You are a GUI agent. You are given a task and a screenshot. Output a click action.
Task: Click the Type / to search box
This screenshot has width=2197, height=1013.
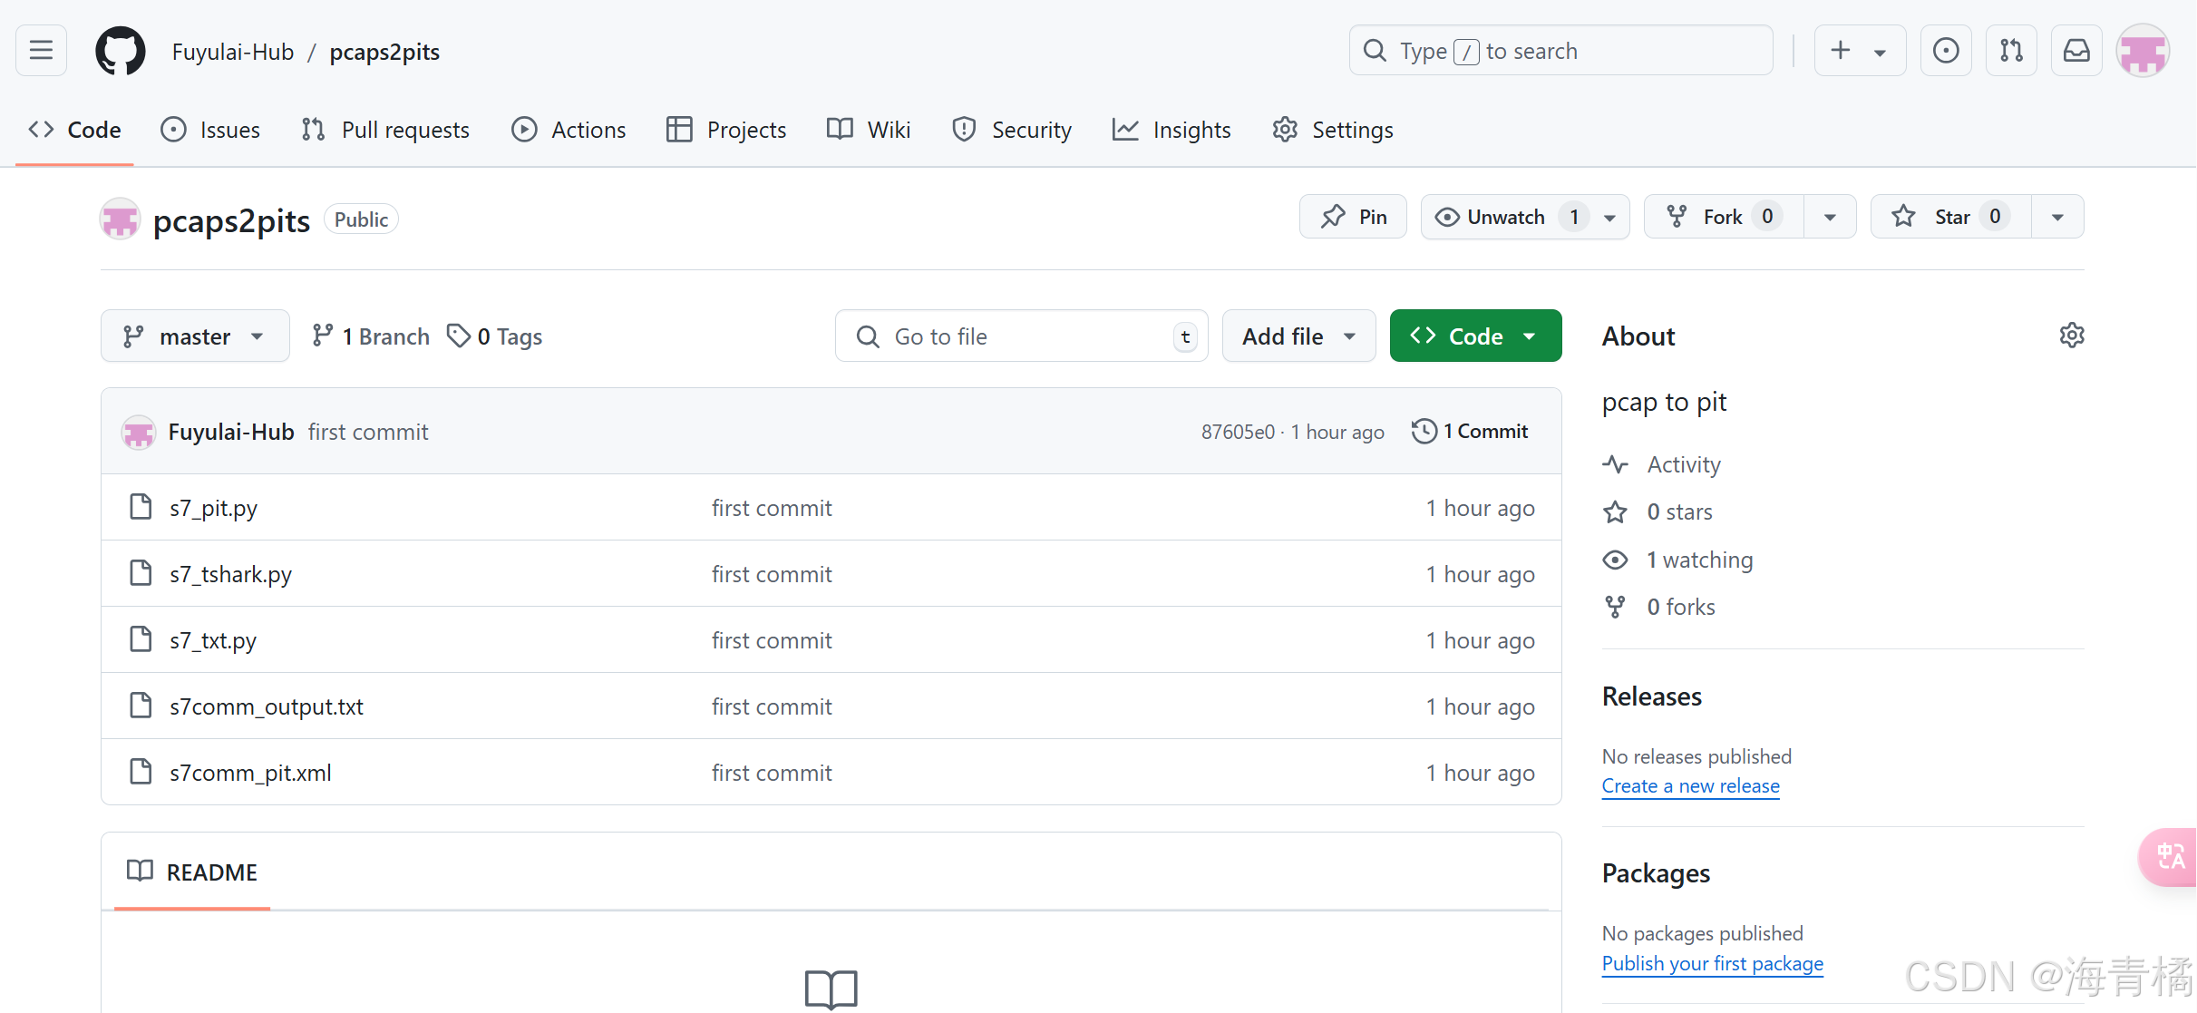click(x=1560, y=51)
